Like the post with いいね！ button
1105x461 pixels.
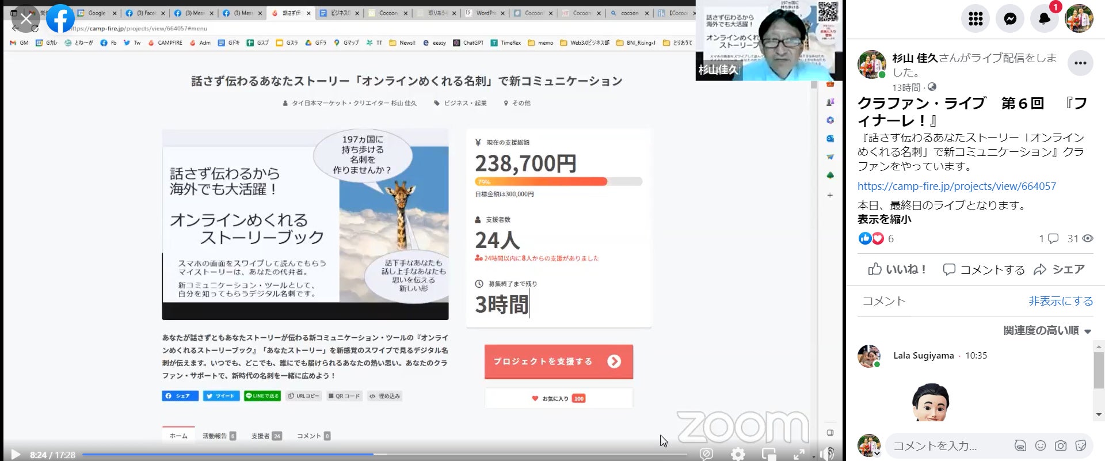(897, 269)
